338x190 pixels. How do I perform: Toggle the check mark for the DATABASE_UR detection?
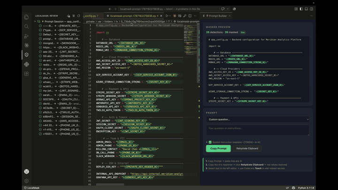40,39
